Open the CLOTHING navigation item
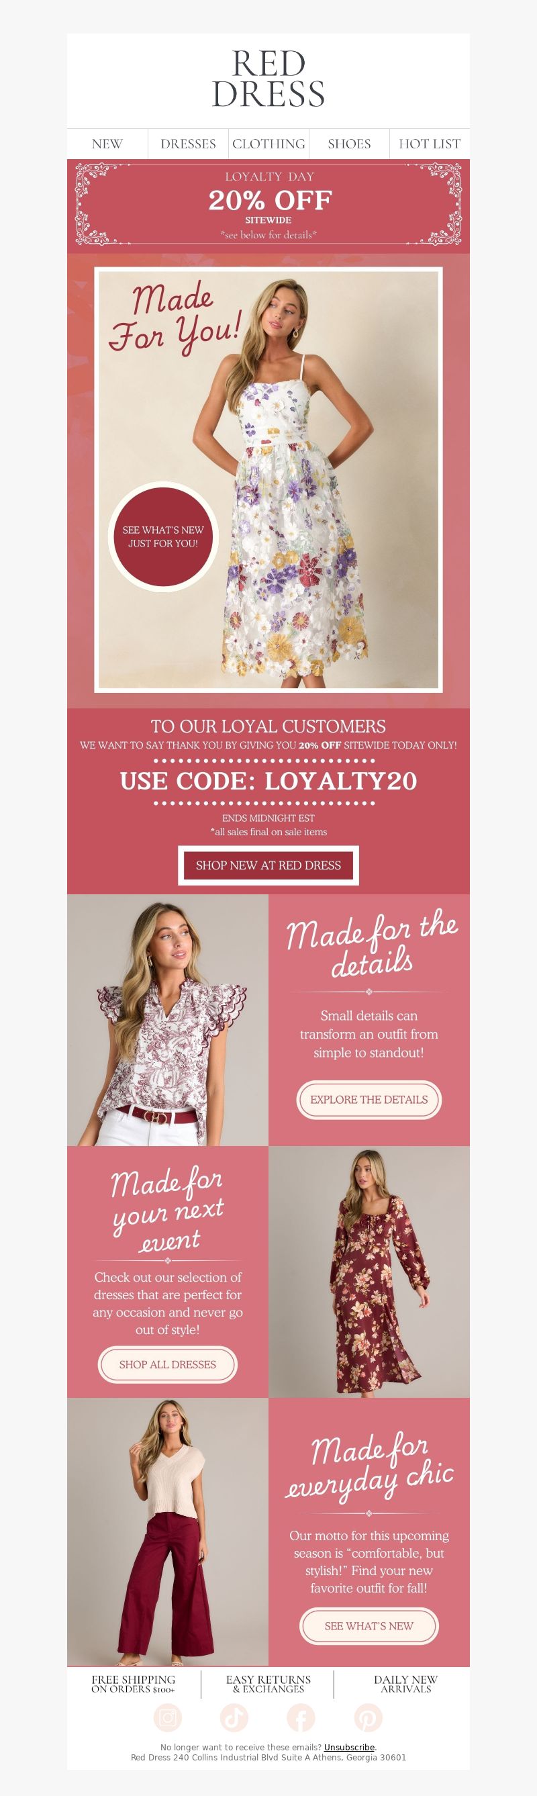The width and height of the screenshot is (537, 1796). (268, 144)
